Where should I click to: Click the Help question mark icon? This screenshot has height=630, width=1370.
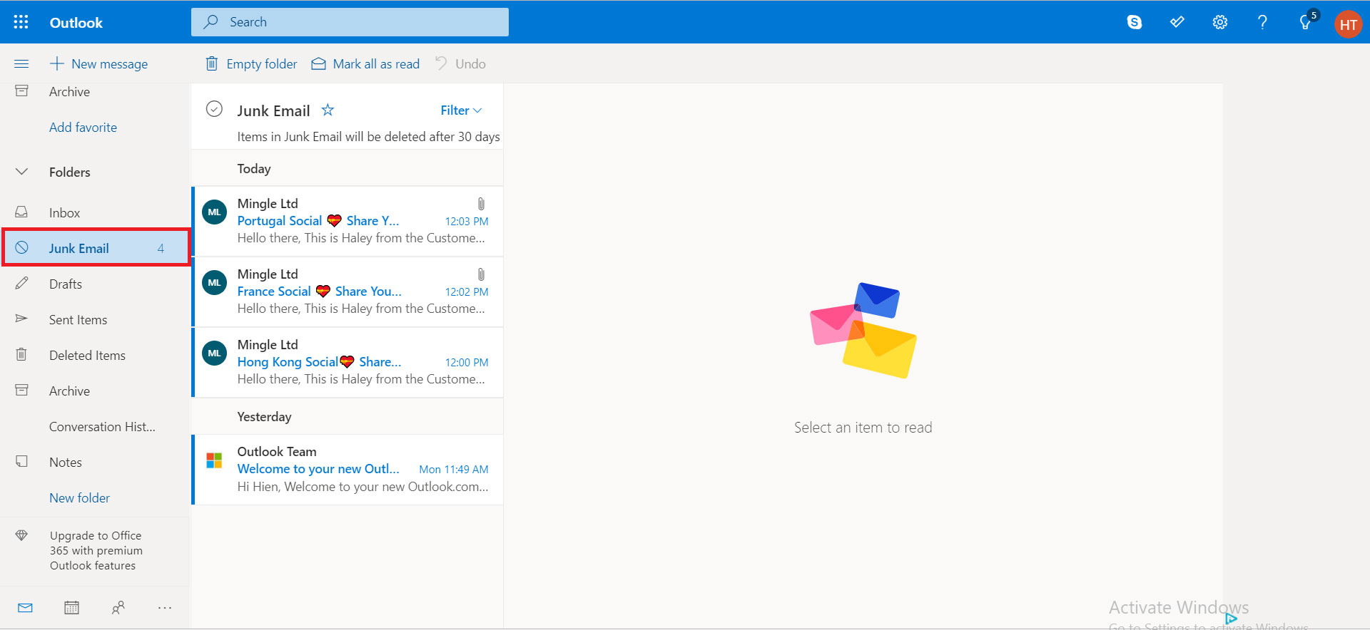coord(1262,22)
